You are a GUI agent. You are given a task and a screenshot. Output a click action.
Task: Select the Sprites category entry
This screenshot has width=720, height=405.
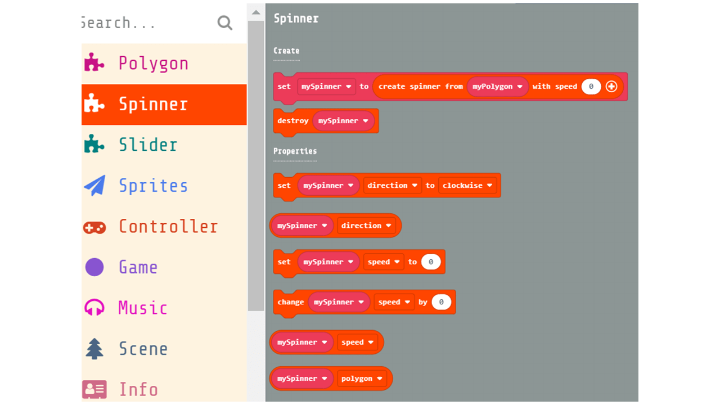tap(154, 185)
